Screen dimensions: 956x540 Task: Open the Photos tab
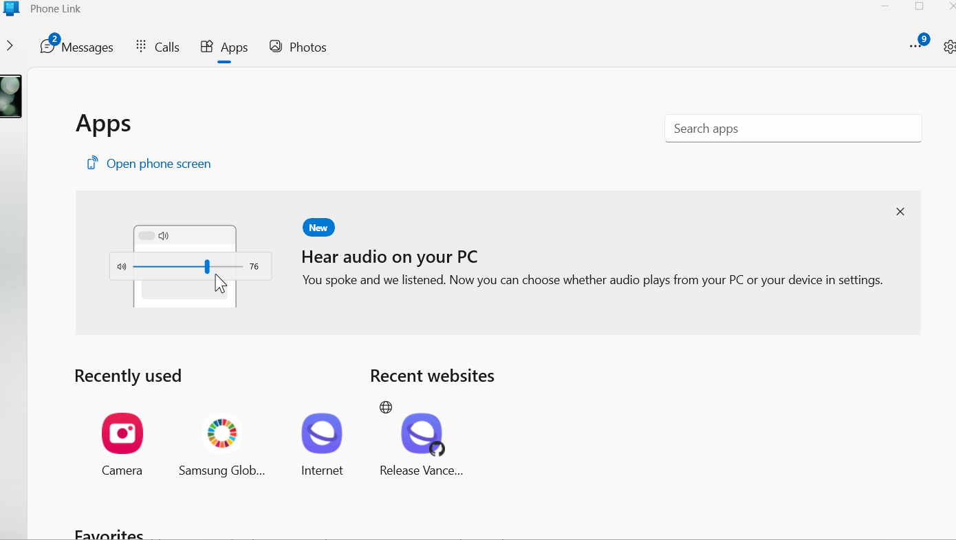click(298, 47)
